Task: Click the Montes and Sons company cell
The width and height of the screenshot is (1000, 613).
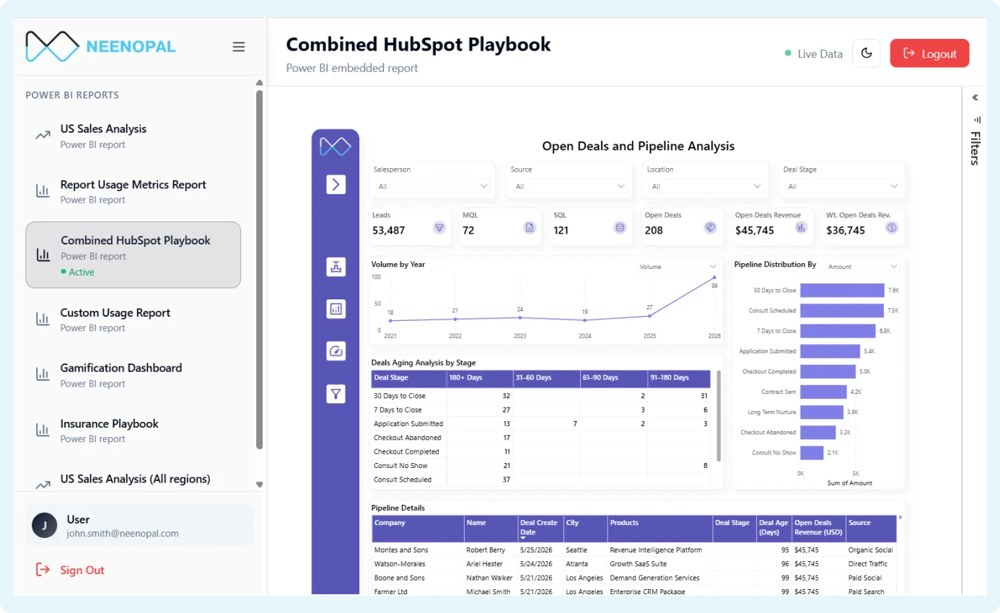Action: point(417,550)
